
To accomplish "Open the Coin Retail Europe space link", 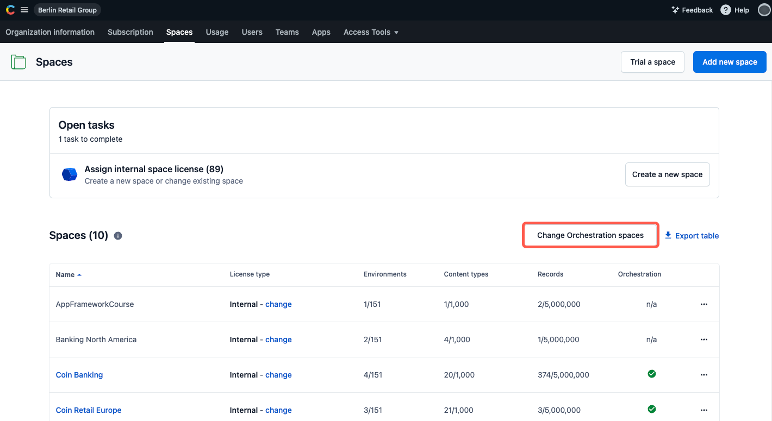I will (89, 410).
